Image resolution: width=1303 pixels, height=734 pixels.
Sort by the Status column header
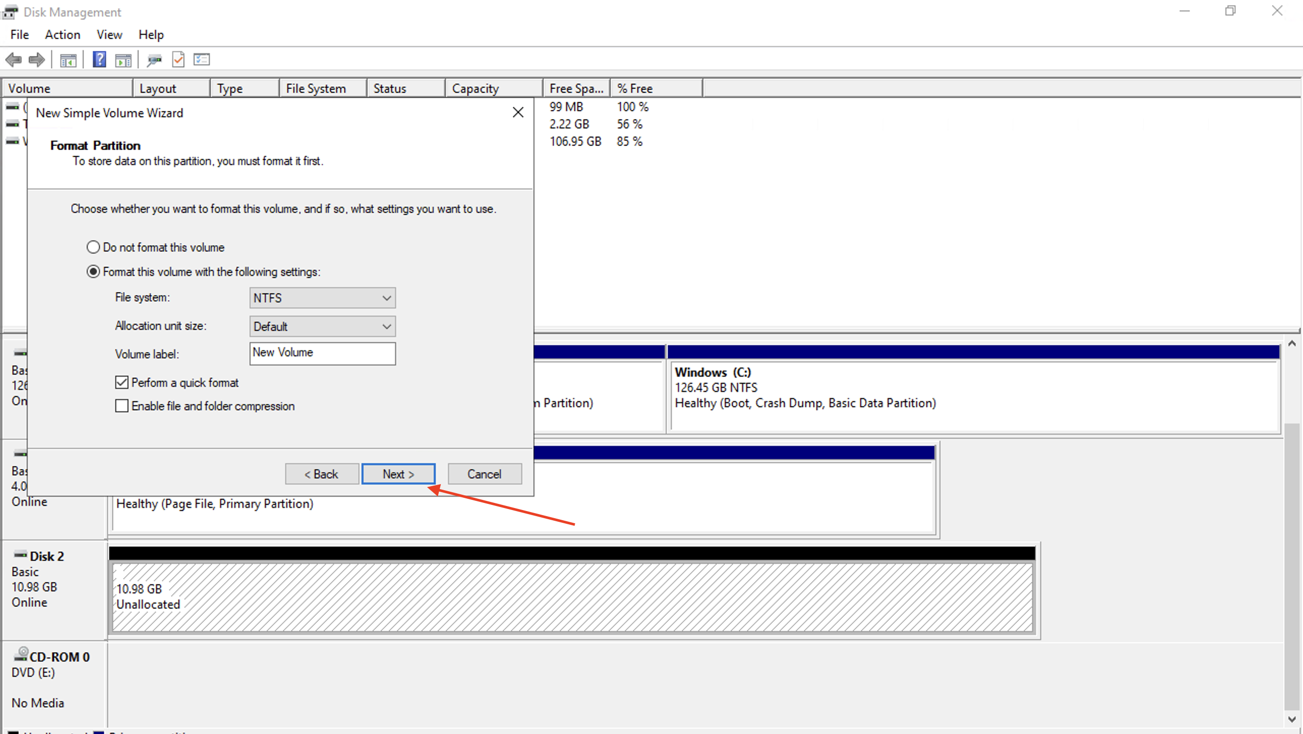tap(406, 88)
